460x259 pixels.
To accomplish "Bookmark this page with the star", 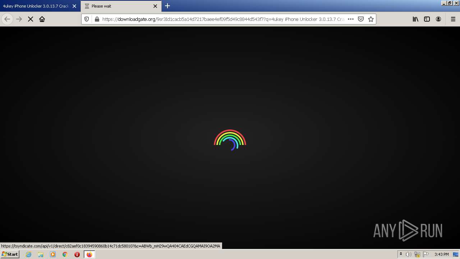I will (371, 19).
